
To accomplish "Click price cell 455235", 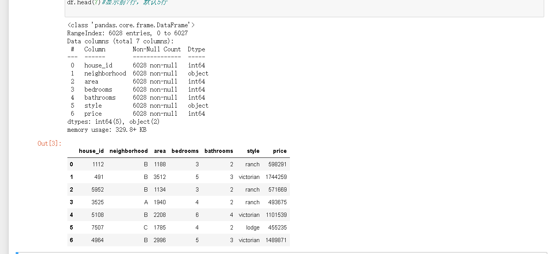I will [x=278, y=228].
